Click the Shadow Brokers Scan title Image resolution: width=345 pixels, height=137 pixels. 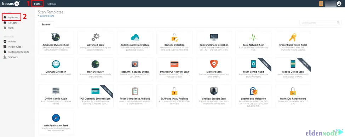click(214, 99)
